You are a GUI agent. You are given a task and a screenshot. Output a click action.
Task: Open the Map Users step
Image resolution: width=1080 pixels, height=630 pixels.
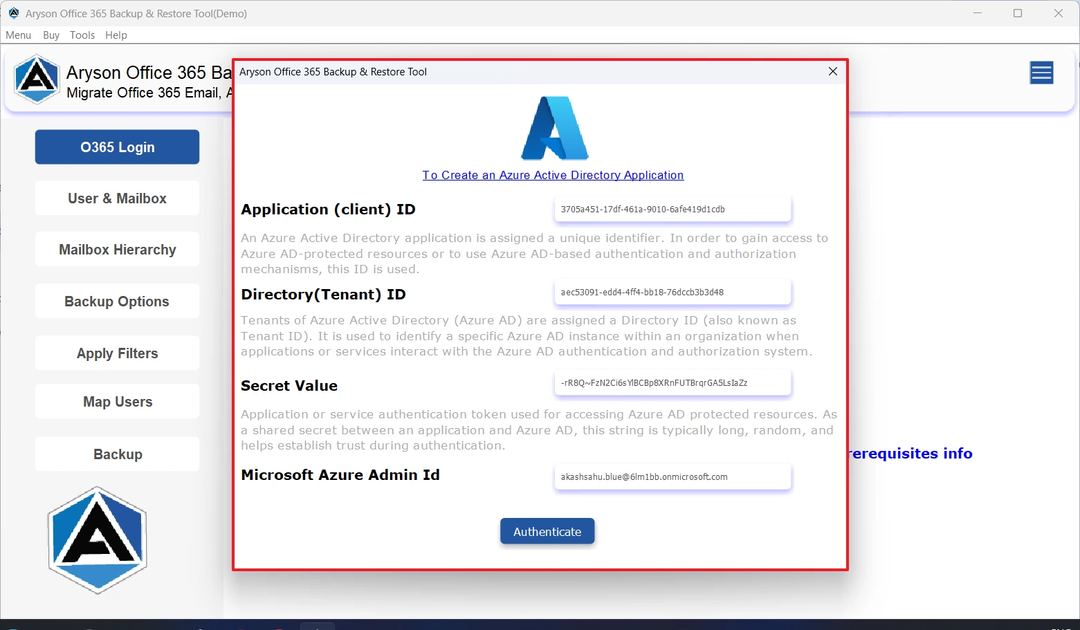(117, 402)
